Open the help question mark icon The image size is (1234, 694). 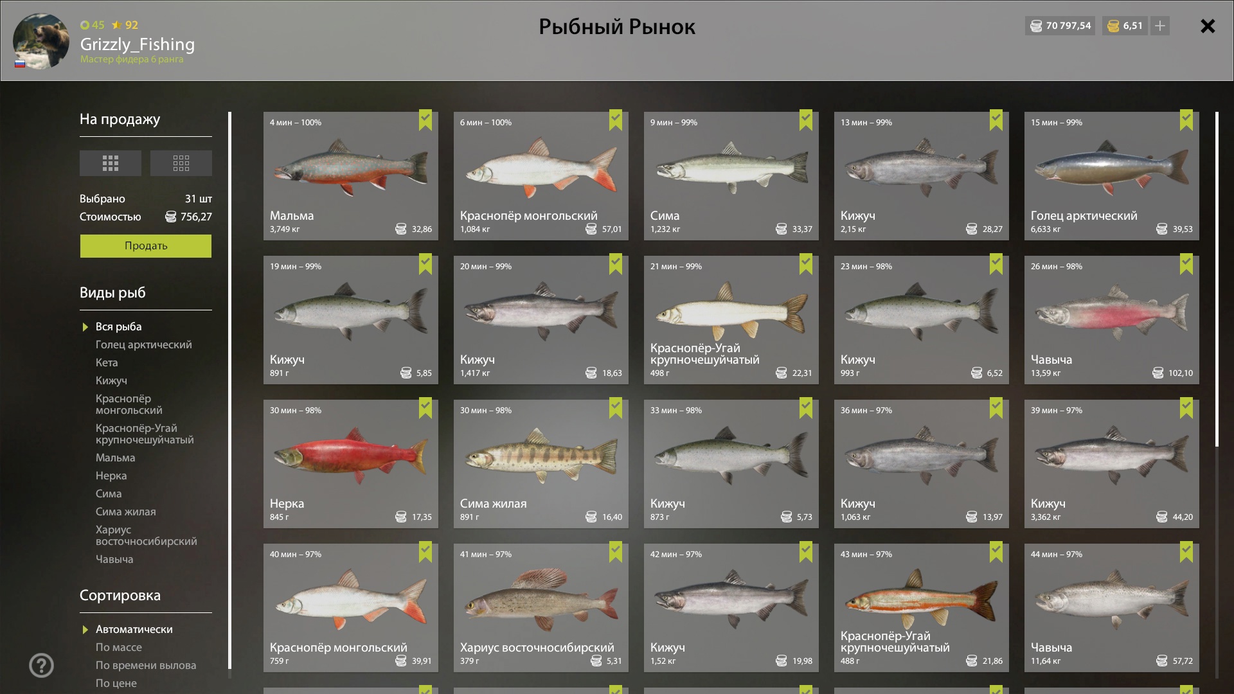click(41, 665)
